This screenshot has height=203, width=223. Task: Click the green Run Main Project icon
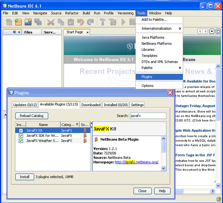pos(123,22)
